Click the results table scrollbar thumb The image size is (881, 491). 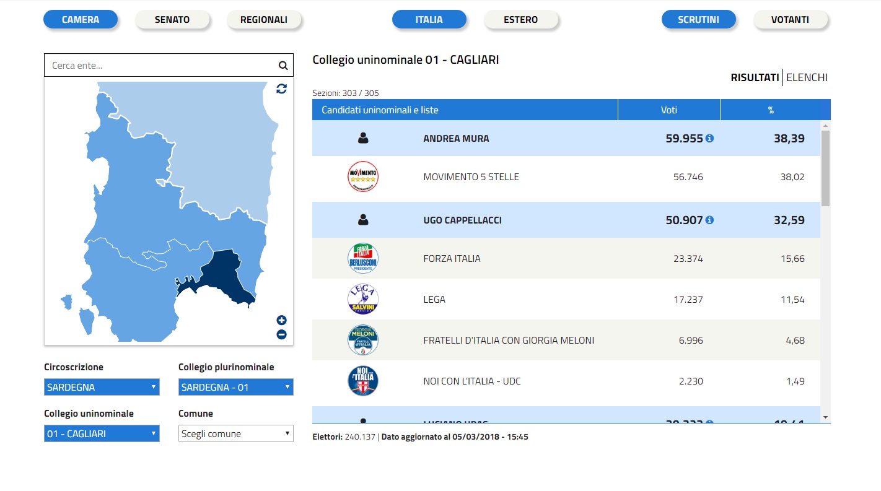825,167
